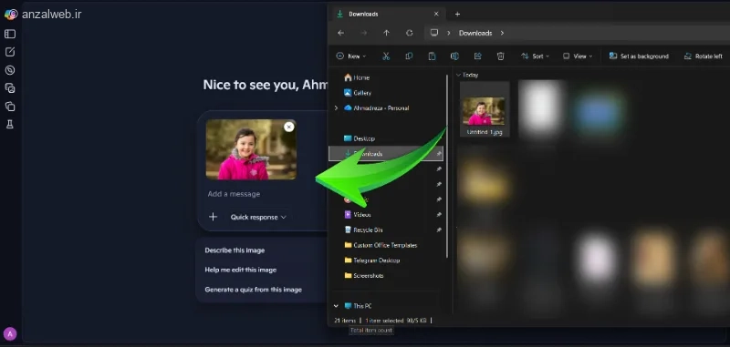This screenshot has height=347, width=730.
Task: Expand the Ahmadreza - Personal OneDrive node
Action: point(336,108)
